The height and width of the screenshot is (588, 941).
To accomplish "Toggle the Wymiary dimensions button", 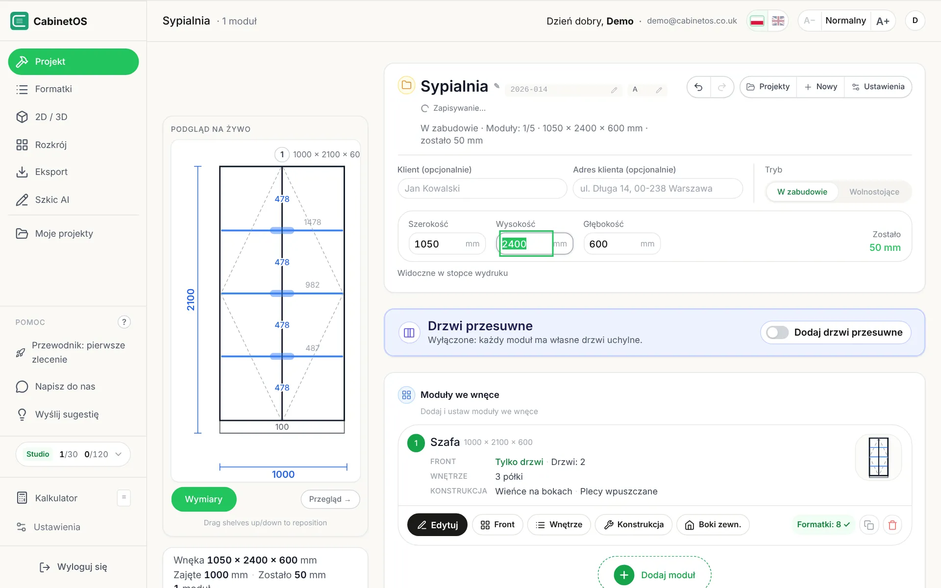I will click(204, 499).
